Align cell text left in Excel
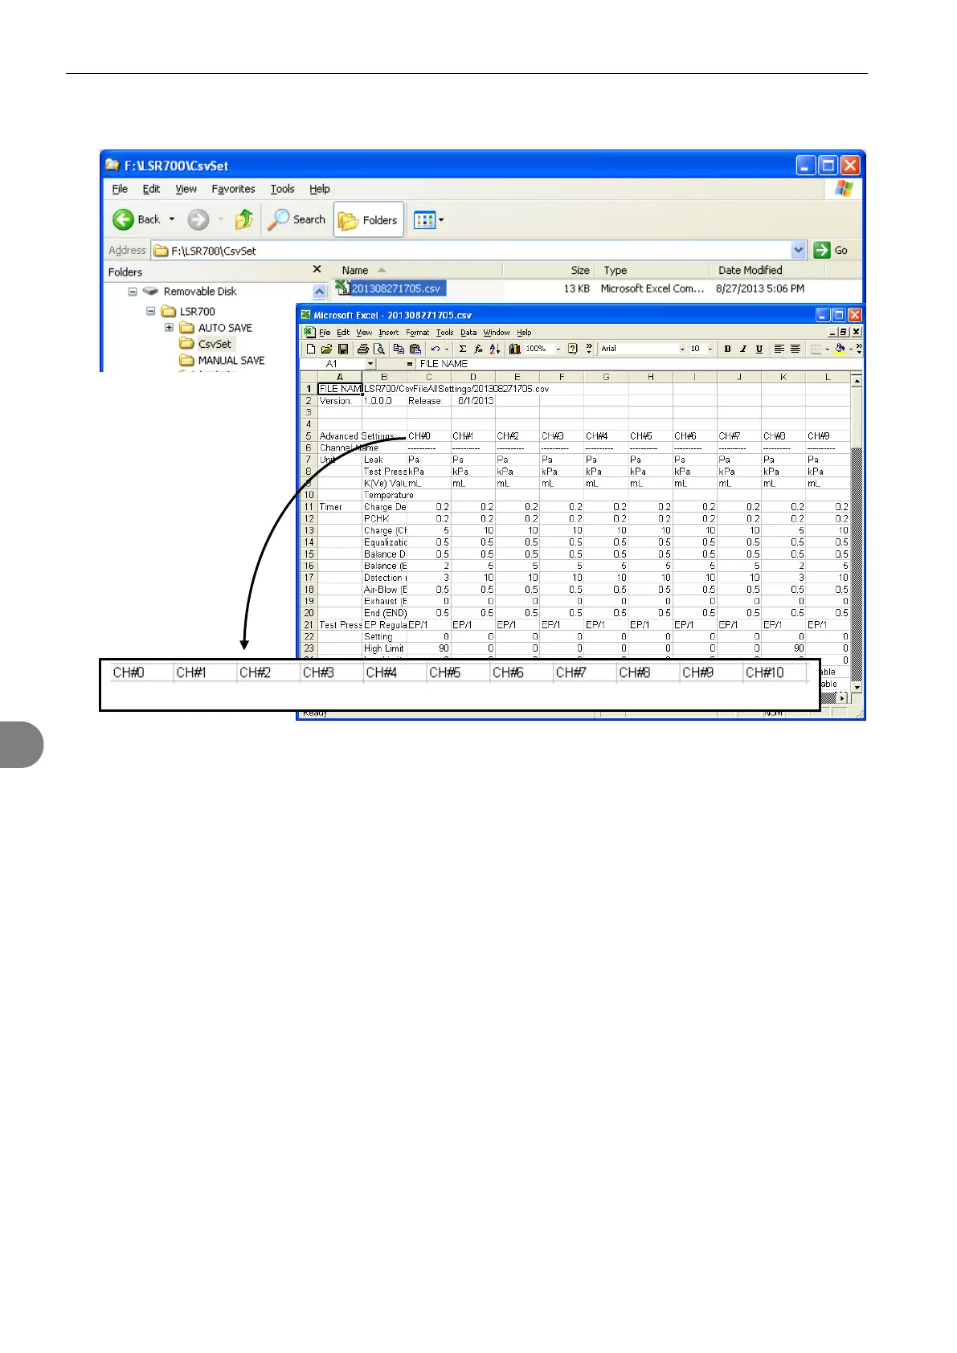Screen dimensions: 957x1353 tap(779, 349)
